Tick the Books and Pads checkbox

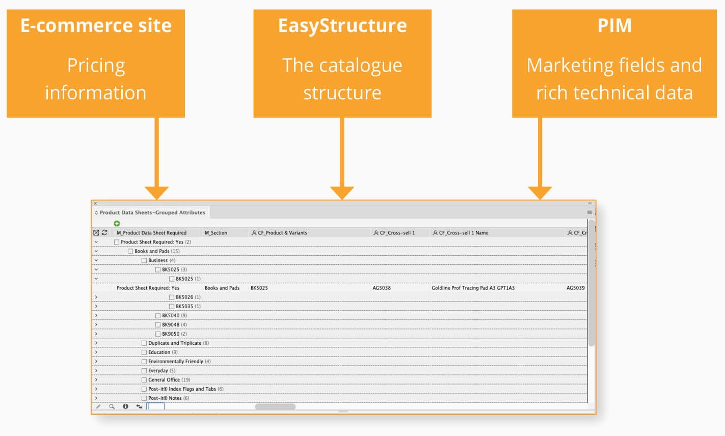[130, 251]
